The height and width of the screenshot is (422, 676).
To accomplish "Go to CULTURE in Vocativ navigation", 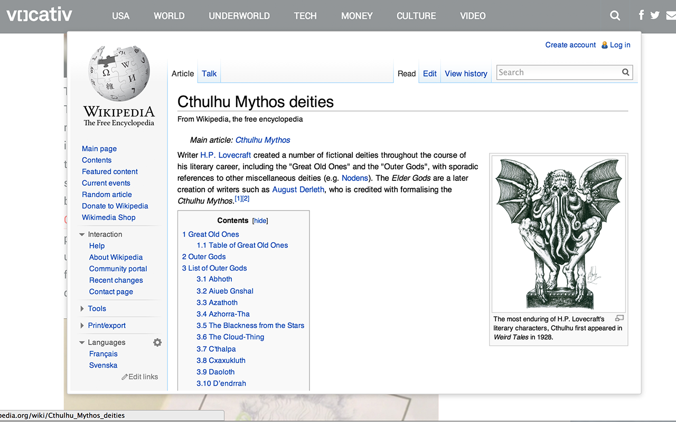I will pyautogui.click(x=416, y=16).
